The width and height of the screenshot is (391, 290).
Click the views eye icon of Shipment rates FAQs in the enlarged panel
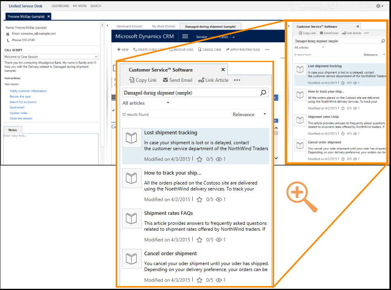219,240
